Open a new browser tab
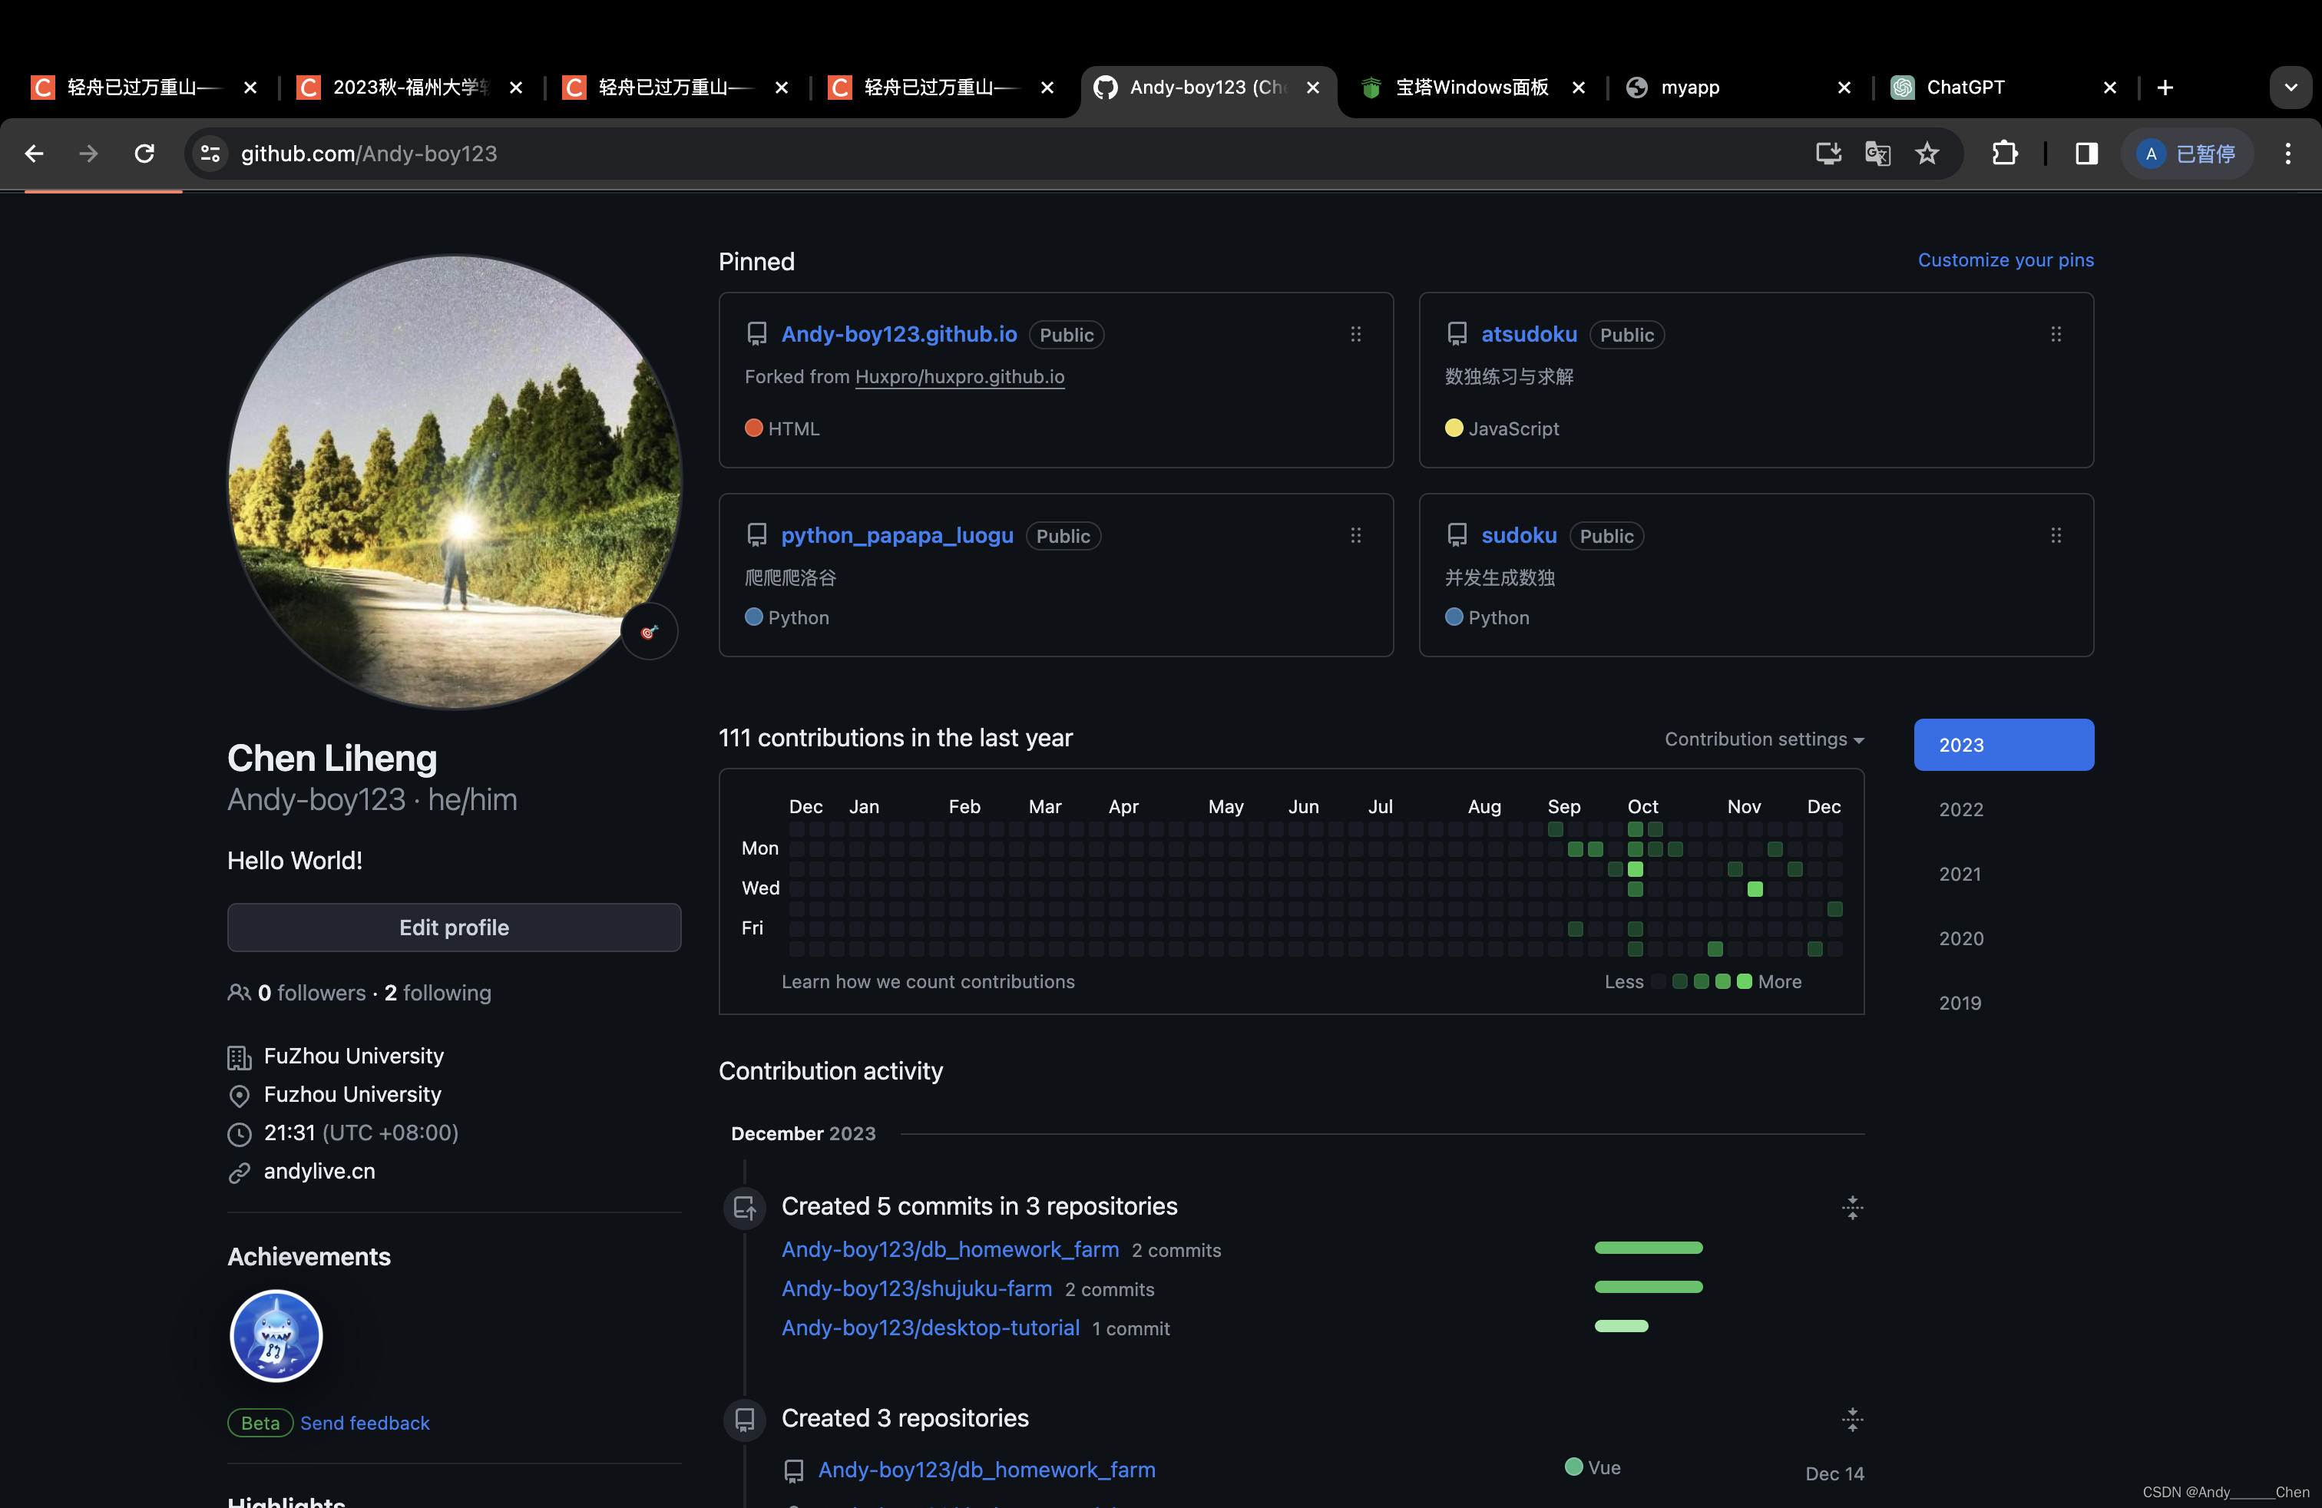Screen dimensions: 2322x1508 pyautogui.click(x=2165, y=88)
